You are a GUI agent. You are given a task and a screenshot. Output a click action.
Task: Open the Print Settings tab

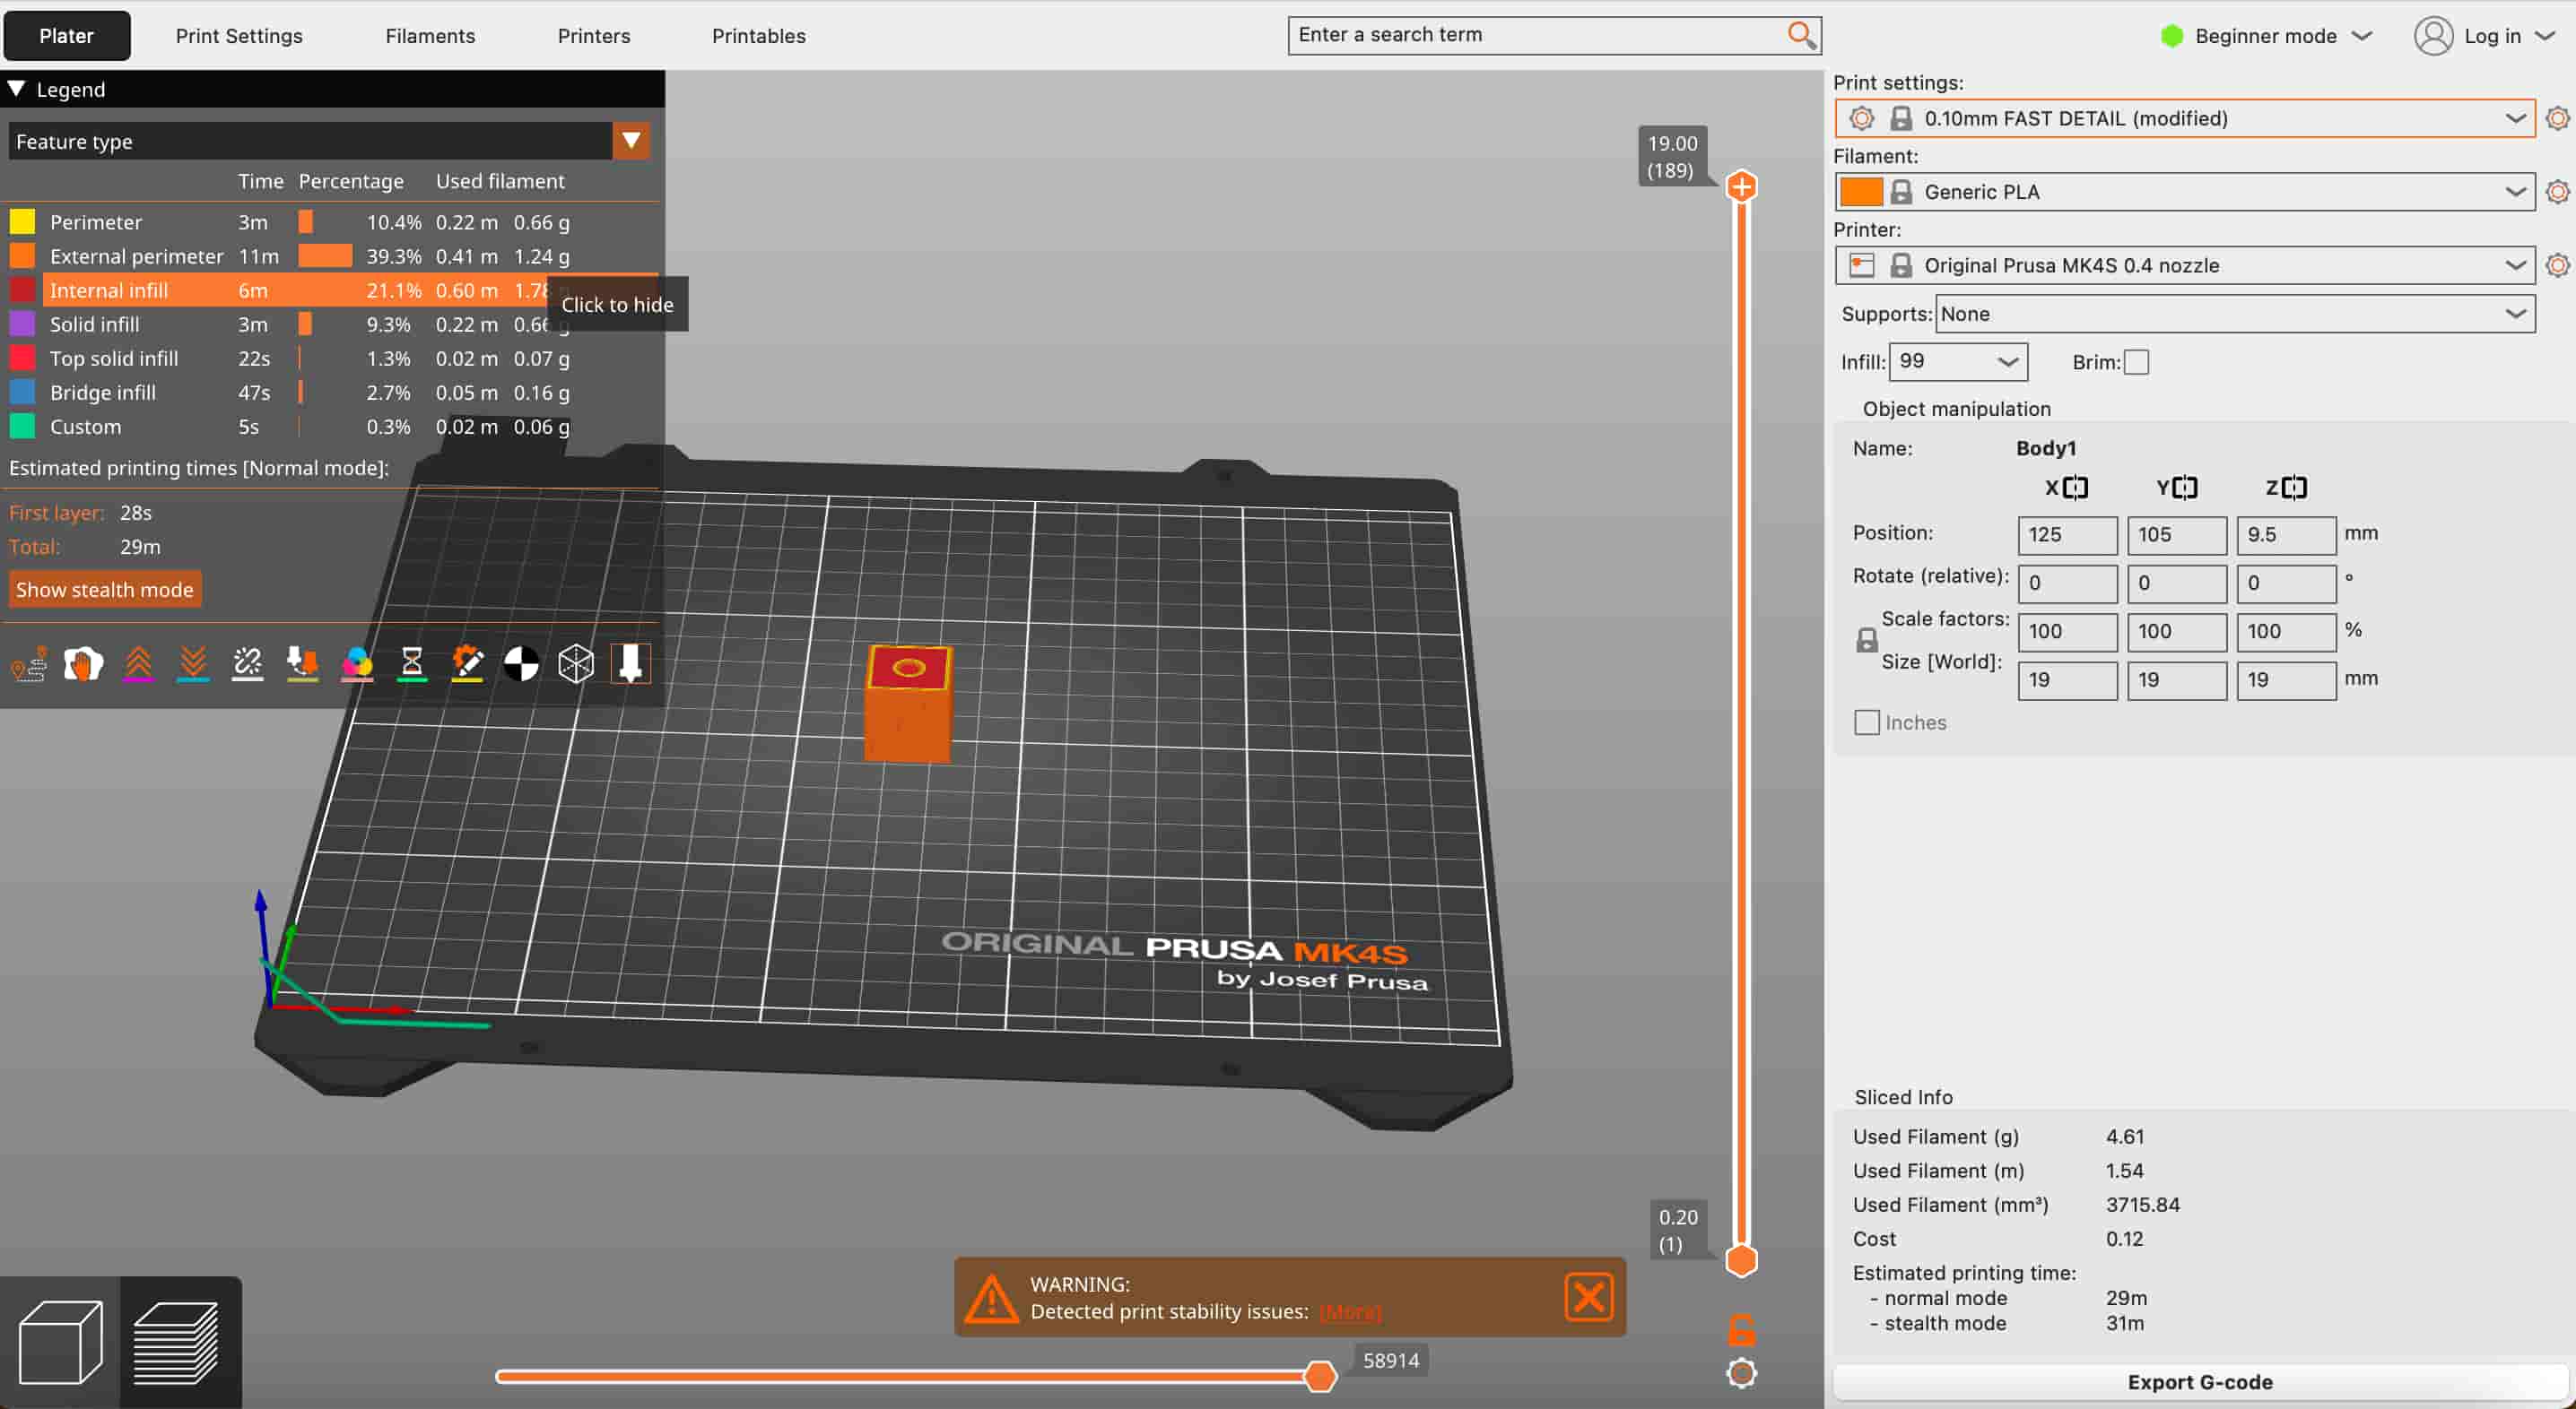239,36
